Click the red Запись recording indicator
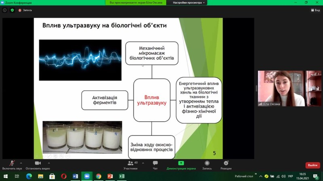Image resolution: width=323 pixels, height=181 pixels. pos(25,10)
